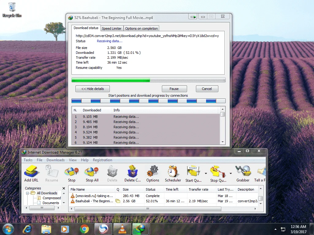Viewport: 314px width, 235px height.
Task: Click the green download progress bar
Action: tap(148, 80)
